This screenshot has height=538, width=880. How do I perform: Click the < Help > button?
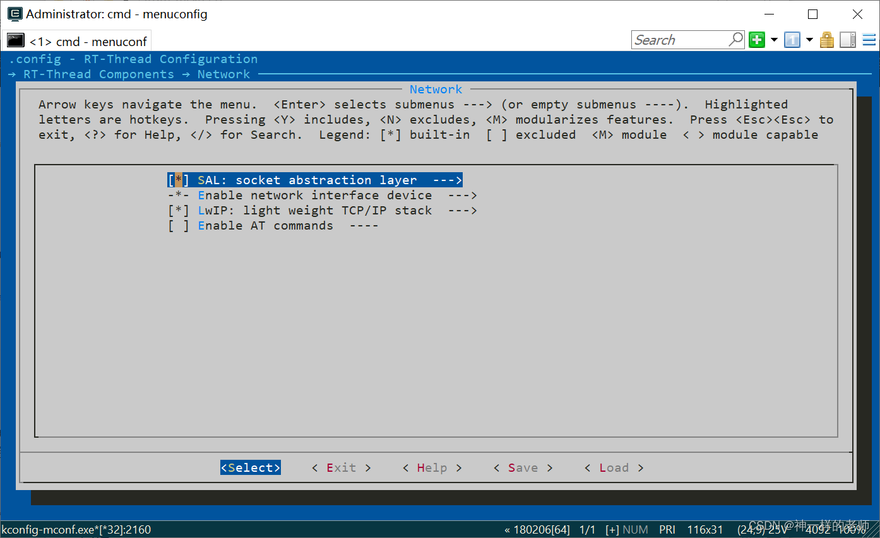click(x=432, y=468)
